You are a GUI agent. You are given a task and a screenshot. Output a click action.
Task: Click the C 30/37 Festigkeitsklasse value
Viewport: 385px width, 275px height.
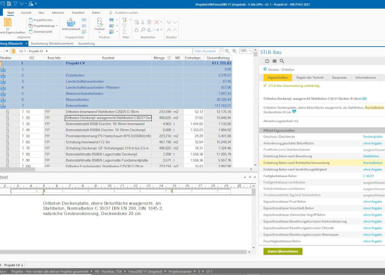click(x=369, y=176)
